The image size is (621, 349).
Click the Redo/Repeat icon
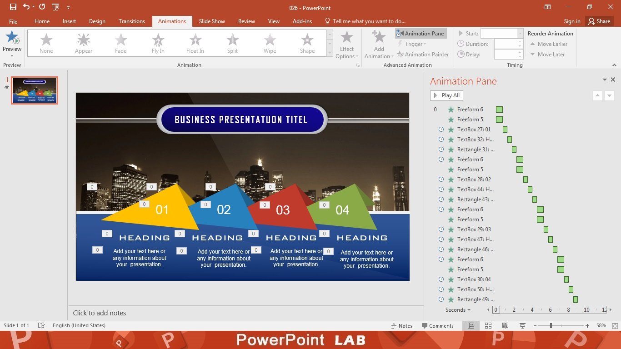42,7
